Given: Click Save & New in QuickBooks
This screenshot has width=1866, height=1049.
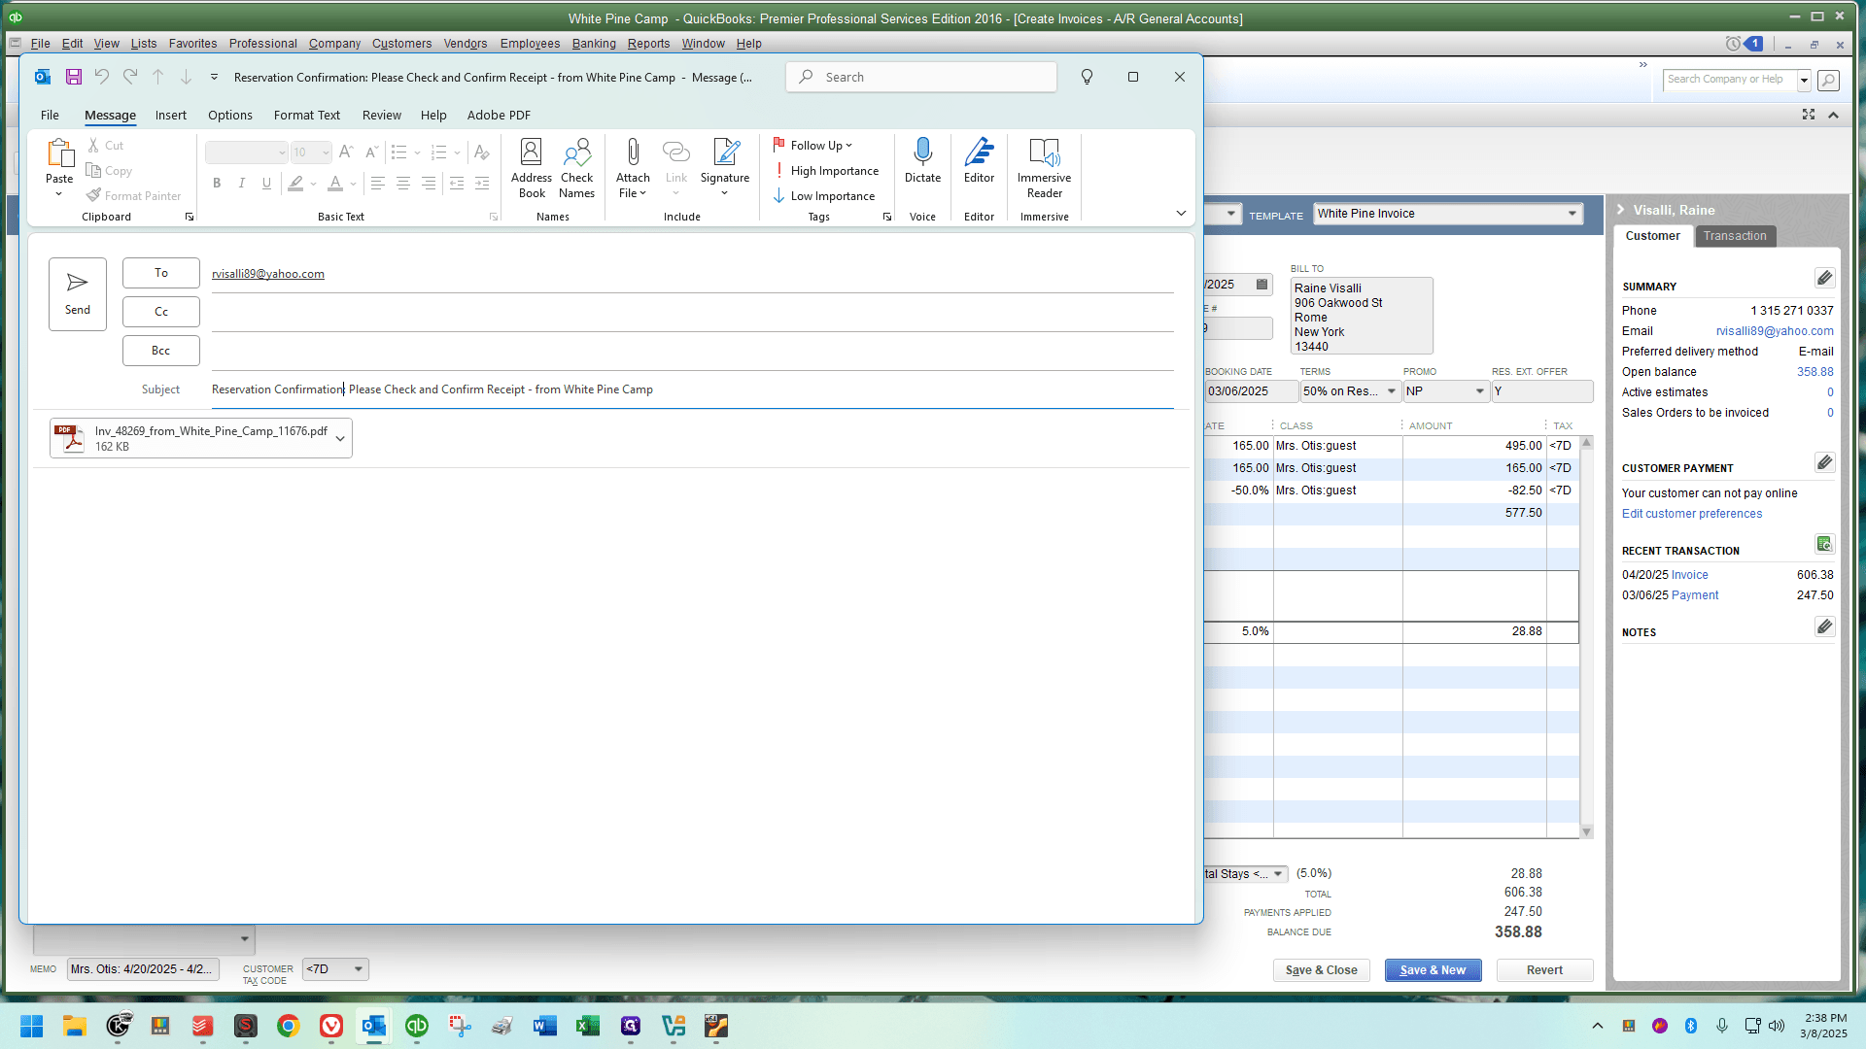Looking at the screenshot, I should 1433,970.
